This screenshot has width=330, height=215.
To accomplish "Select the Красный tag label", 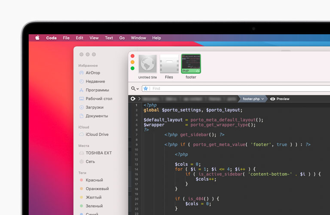I will coord(94,180).
